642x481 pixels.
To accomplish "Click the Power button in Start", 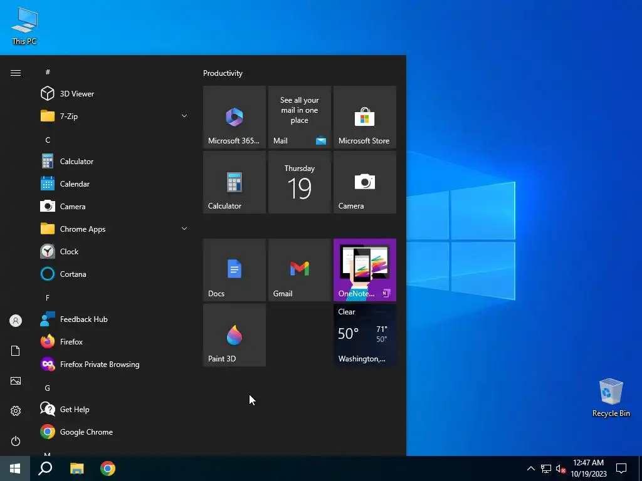I will [16, 441].
